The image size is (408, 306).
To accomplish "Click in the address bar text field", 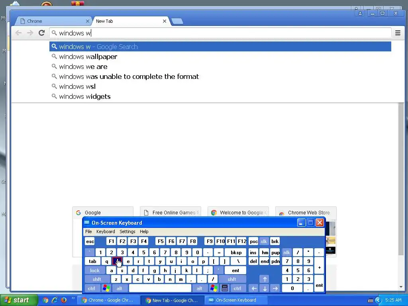I will point(220,33).
